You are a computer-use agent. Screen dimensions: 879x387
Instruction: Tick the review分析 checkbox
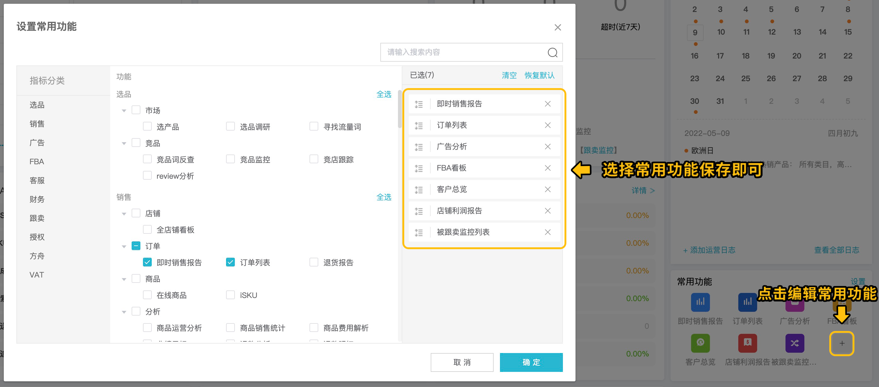147,175
